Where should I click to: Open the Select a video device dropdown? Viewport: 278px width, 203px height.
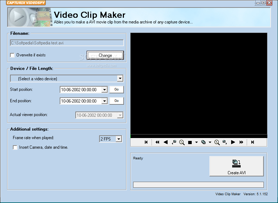point(120,78)
